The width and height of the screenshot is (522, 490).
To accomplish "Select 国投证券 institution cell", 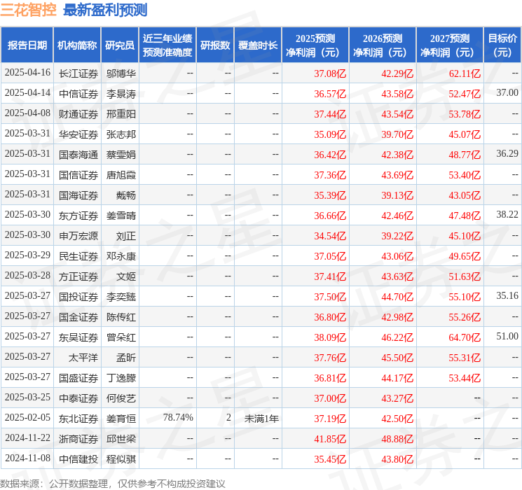I will pos(78,297).
